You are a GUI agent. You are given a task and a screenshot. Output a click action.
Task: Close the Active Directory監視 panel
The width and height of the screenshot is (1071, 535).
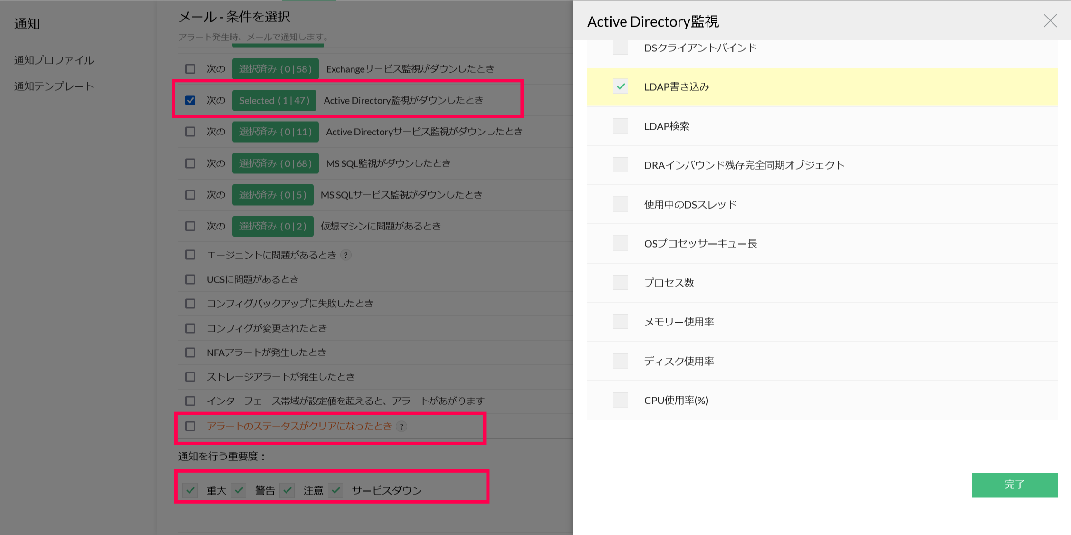coord(1050,21)
